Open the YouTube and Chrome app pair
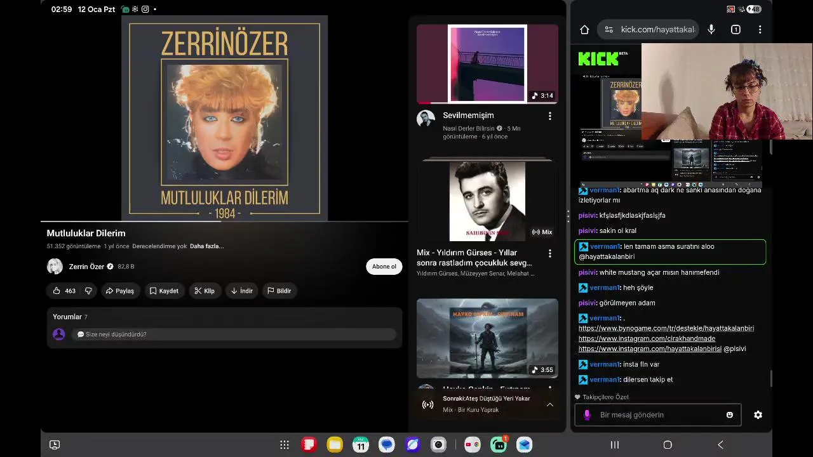The height and width of the screenshot is (457, 813). coord(472,445)
